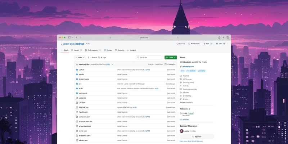Open the Report repository link

tap(186, 103)
